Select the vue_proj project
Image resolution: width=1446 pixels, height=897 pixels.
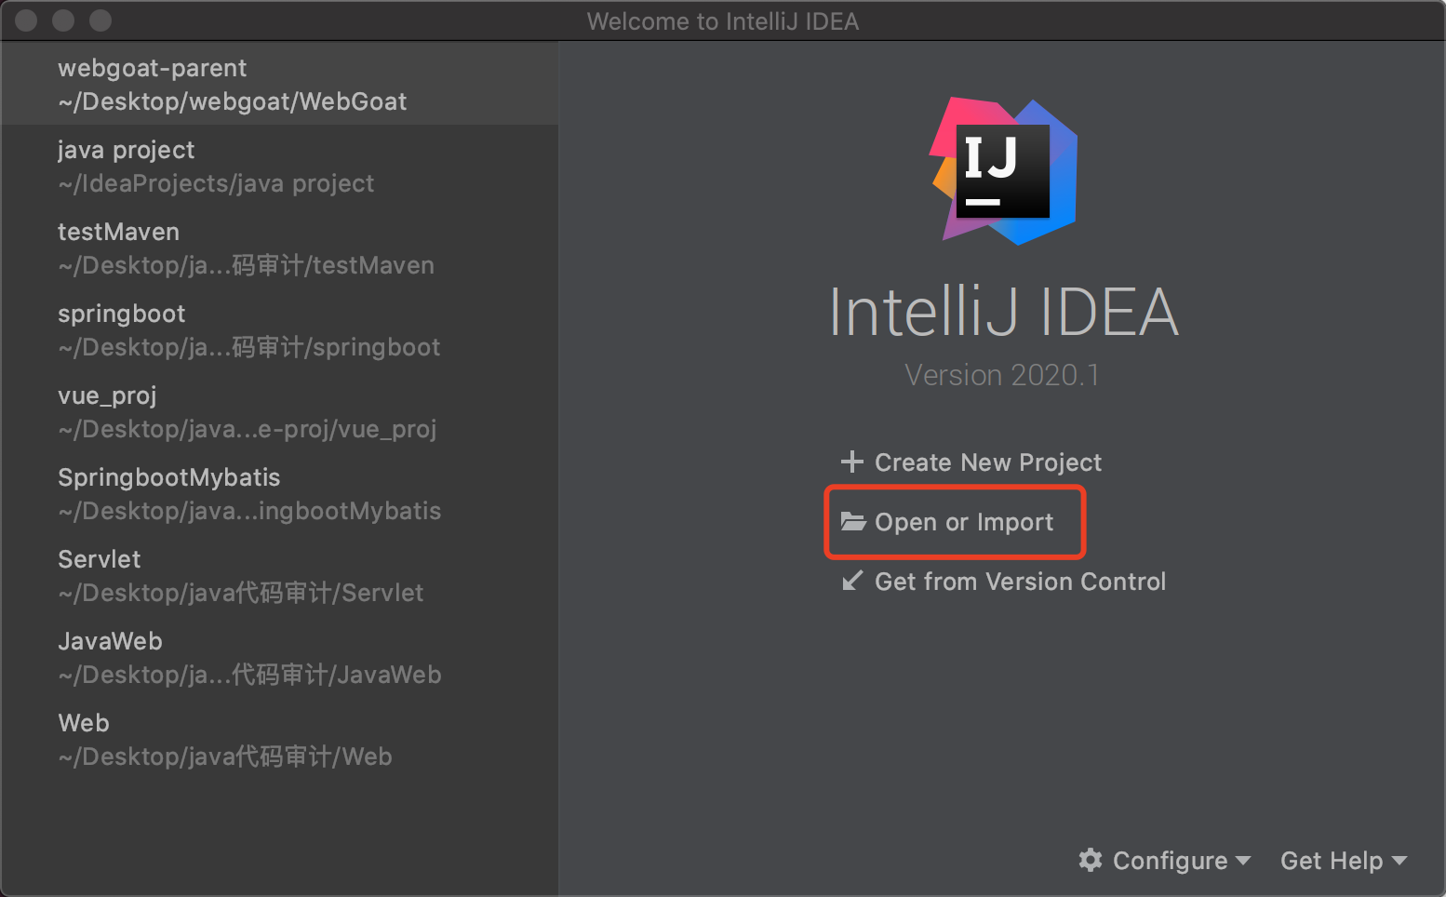click(247, 412)
